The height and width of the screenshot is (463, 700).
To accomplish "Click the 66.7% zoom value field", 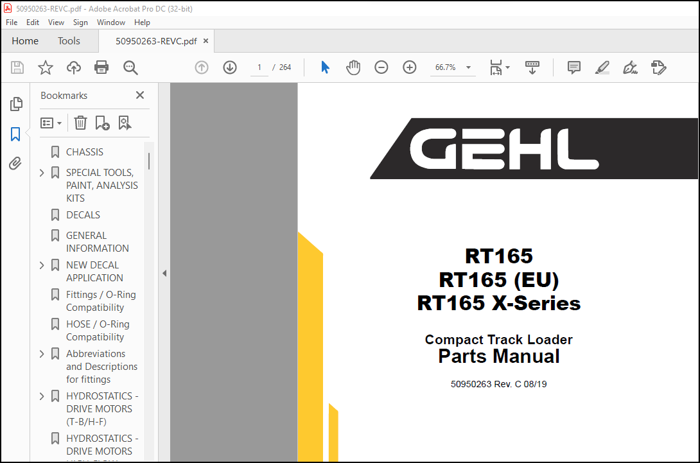I will pyautogui.click(x=446, y=67).
